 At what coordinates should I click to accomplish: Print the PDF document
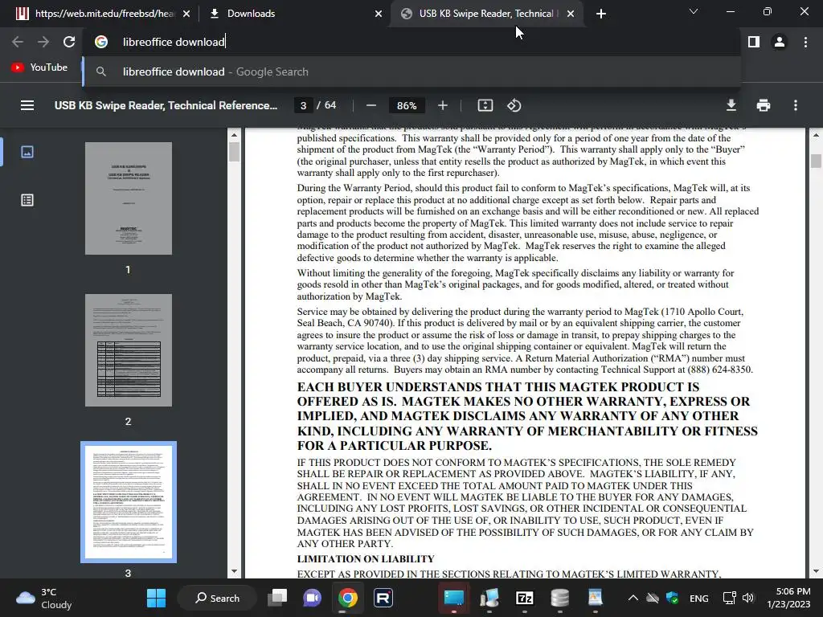[764, 105]
